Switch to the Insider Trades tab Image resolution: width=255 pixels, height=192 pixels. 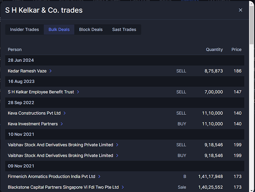pyautogui.click(x=25, y=30)
